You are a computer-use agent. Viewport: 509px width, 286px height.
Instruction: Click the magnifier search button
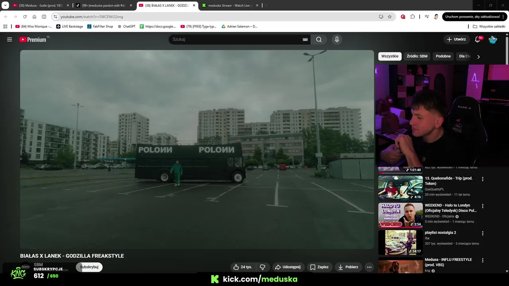pyautogui.click(x=319, y=39)
